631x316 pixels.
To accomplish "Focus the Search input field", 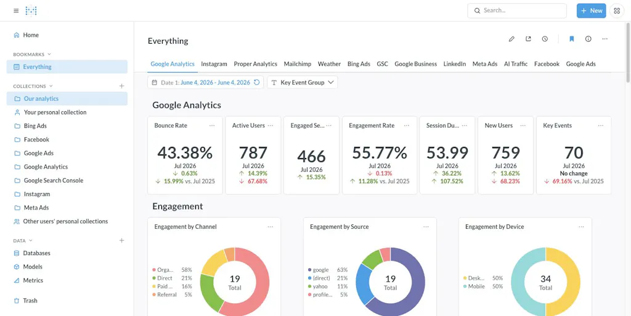I will [517, 11].
